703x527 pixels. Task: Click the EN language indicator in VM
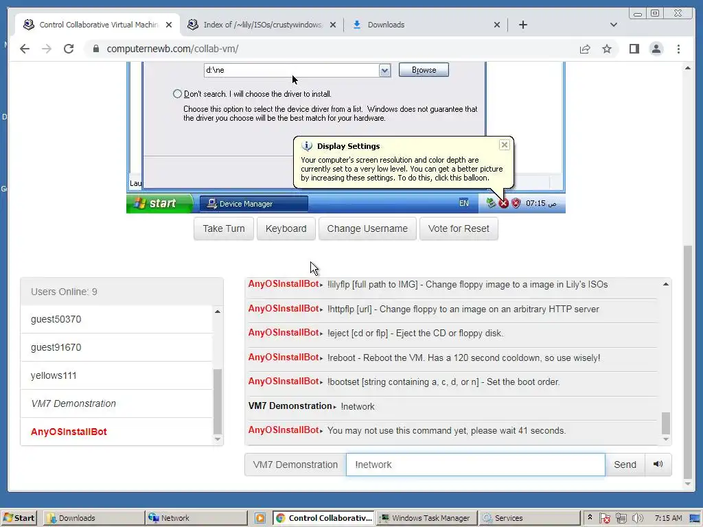[463, 203]
